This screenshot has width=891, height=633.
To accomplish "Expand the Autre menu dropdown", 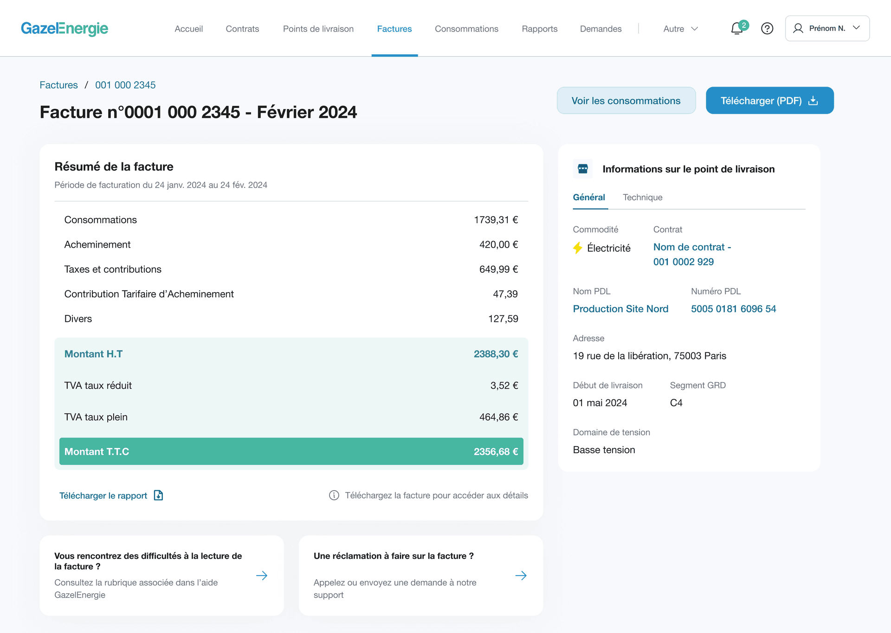I will 680,29.
